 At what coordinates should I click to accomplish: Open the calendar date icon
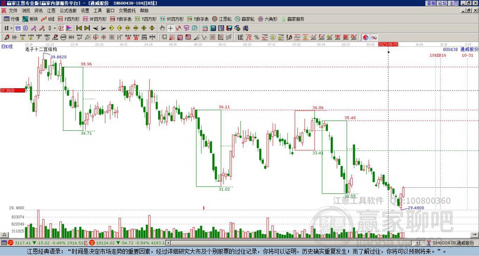coord(205,28)
